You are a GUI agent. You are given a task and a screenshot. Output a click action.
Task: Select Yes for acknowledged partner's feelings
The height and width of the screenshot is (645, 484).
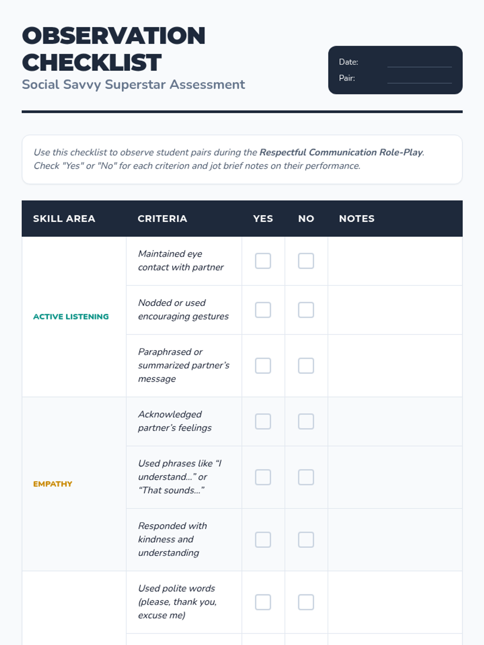coord(263,421)
